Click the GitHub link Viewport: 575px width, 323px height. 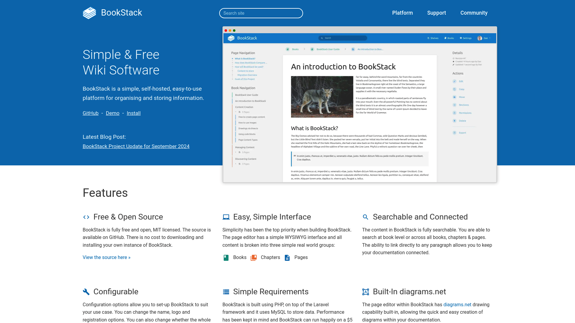point(90,113)
